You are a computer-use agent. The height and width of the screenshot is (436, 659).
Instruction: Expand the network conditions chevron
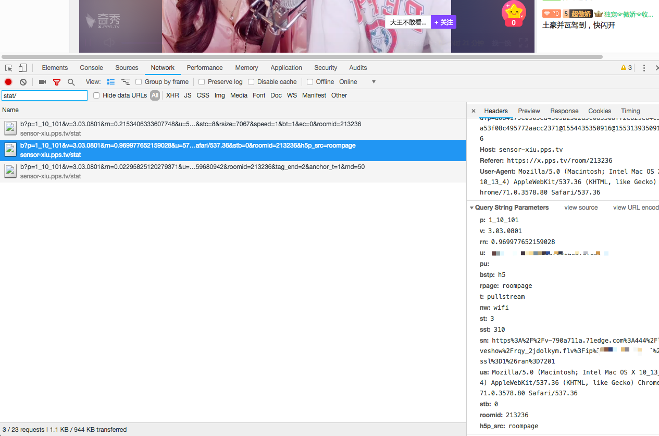(373, 82)
